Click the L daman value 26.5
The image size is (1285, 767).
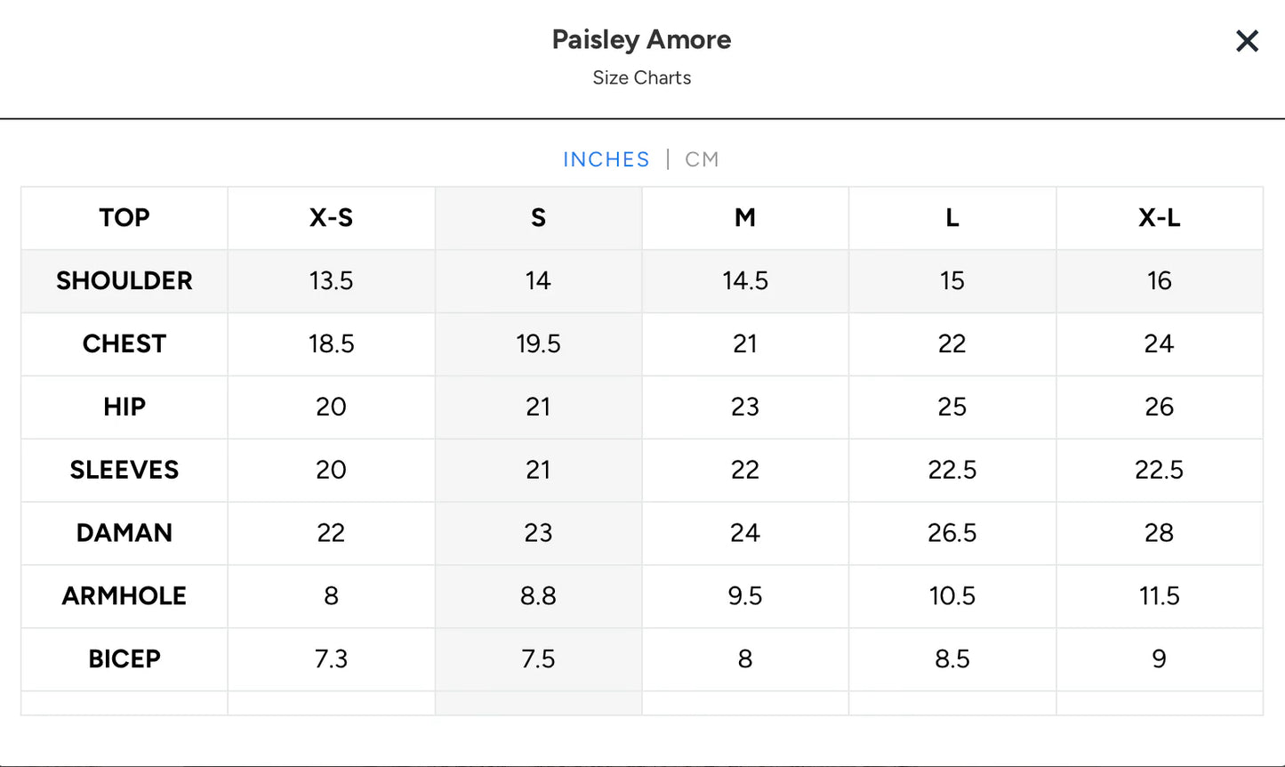(952, 533)
